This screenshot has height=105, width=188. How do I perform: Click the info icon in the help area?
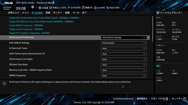tap(4, 83)
